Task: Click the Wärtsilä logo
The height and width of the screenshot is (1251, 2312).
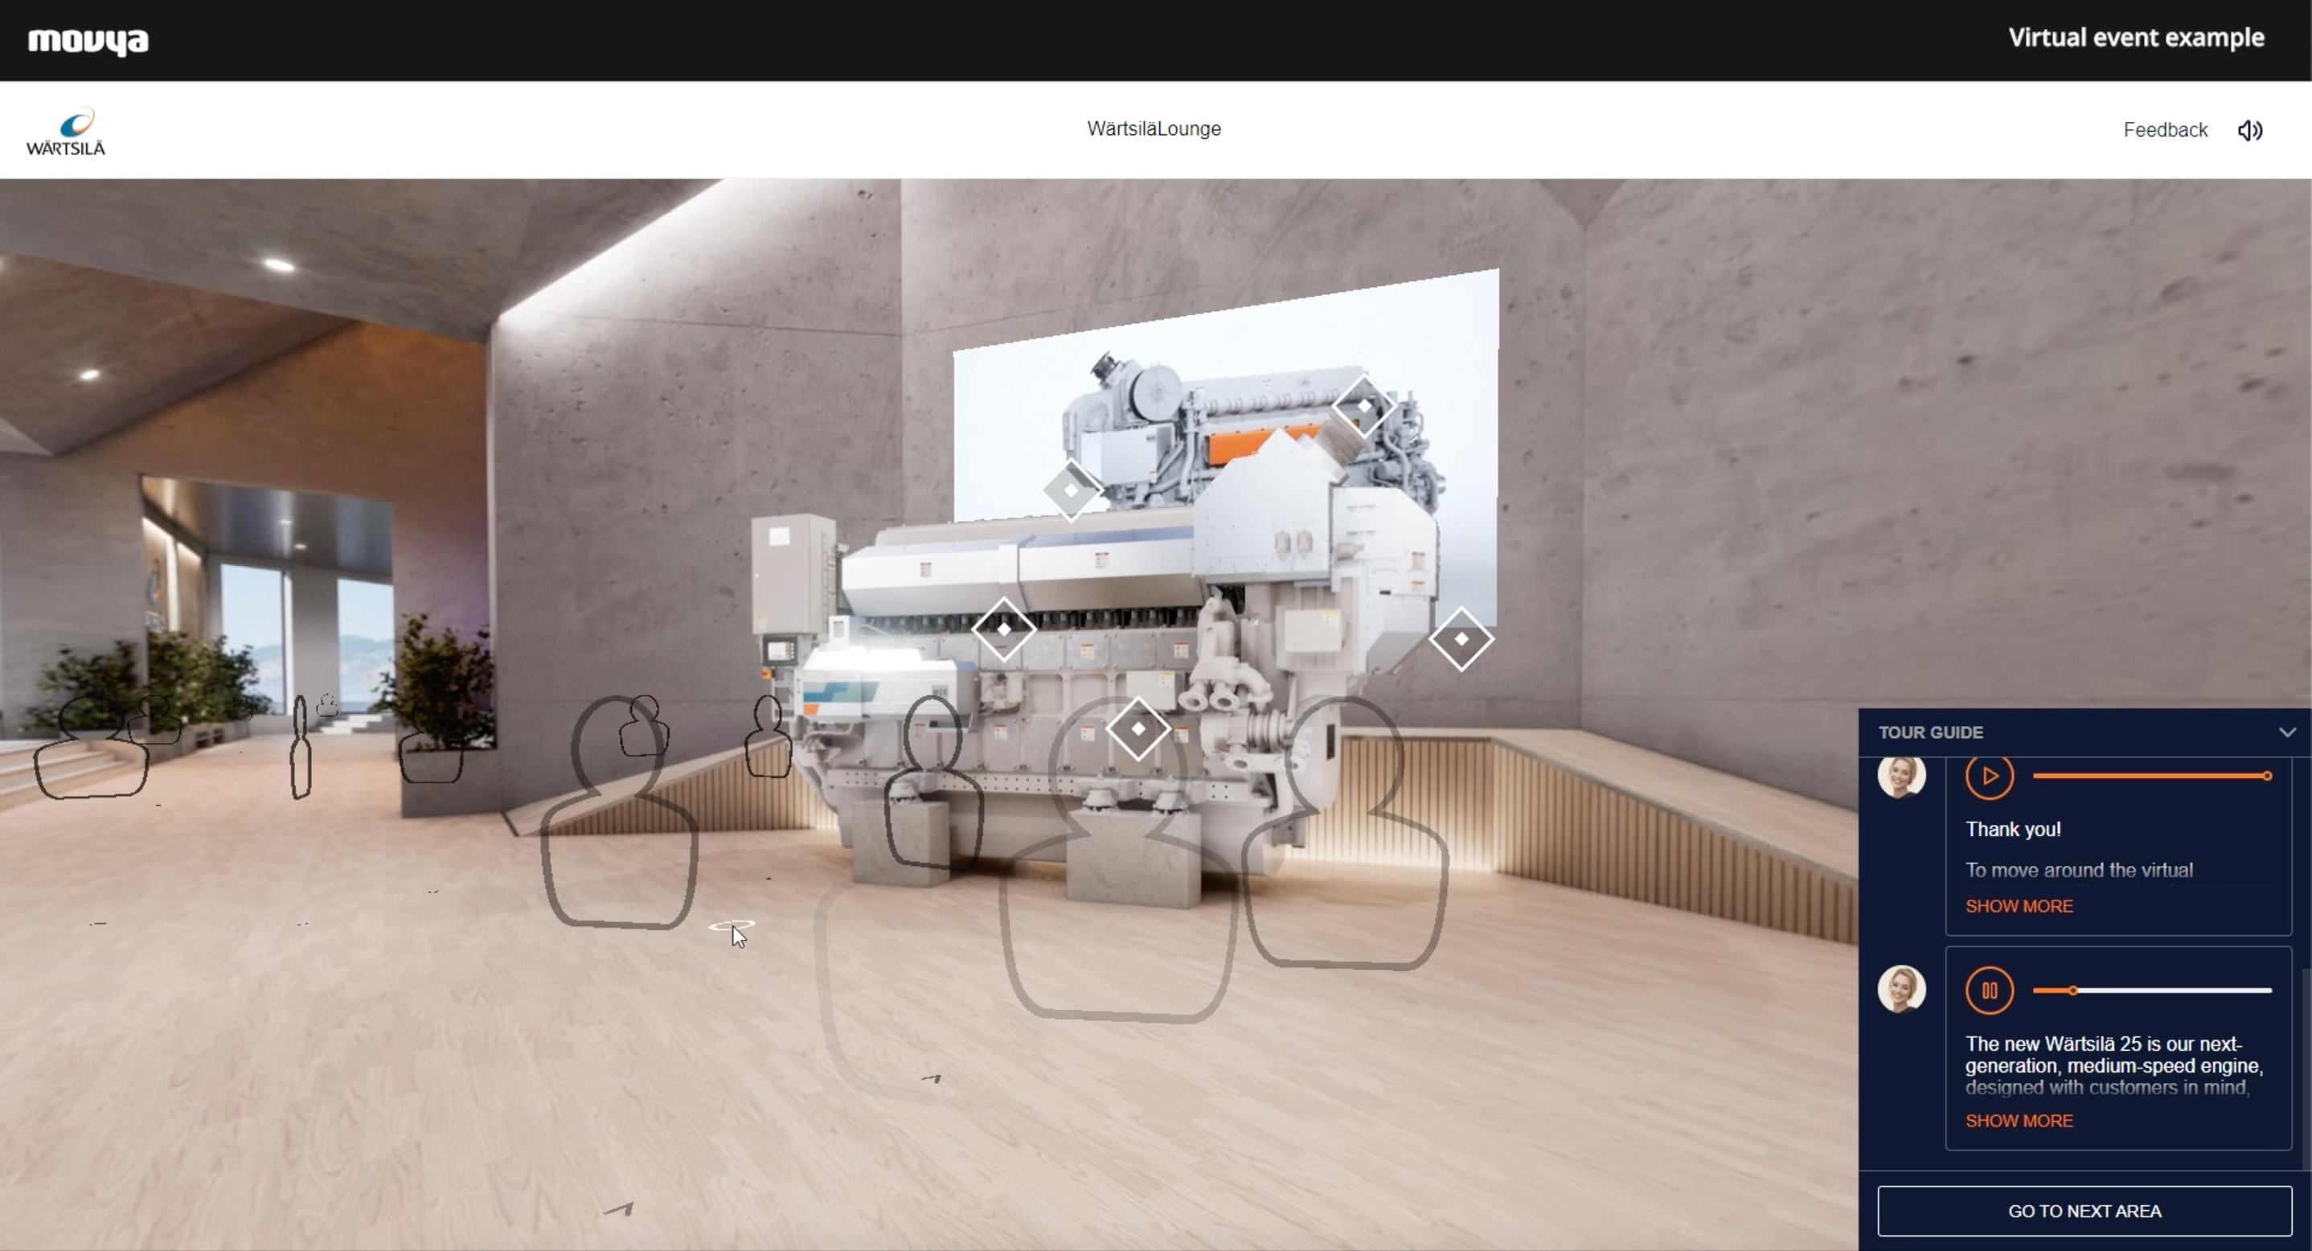Action: click(x=66, y=132)
